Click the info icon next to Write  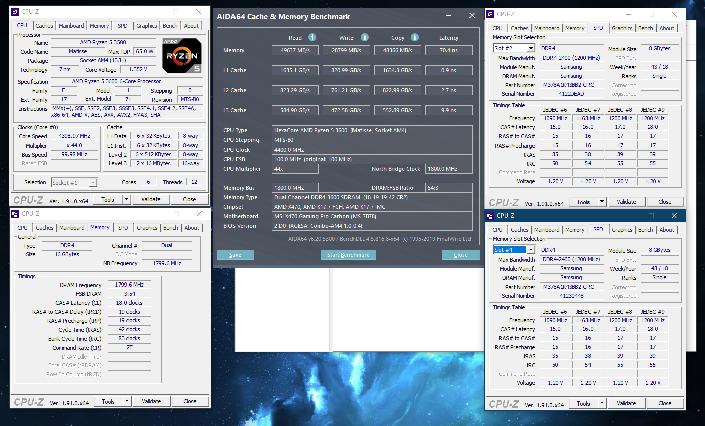pyautogui.click(x=365, y=37)
